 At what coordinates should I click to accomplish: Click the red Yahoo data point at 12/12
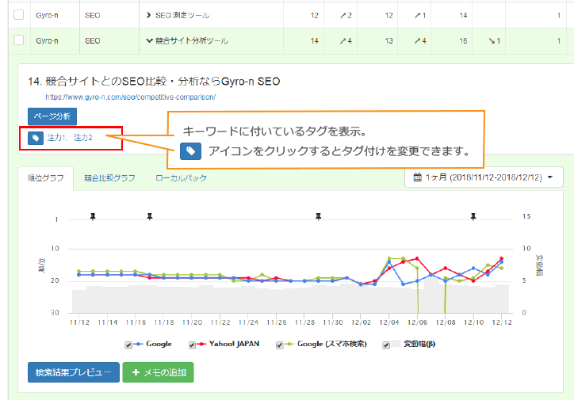click(502, 258)
